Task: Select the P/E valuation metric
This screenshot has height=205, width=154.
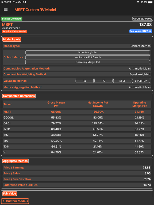Action: tap(84, 81)
